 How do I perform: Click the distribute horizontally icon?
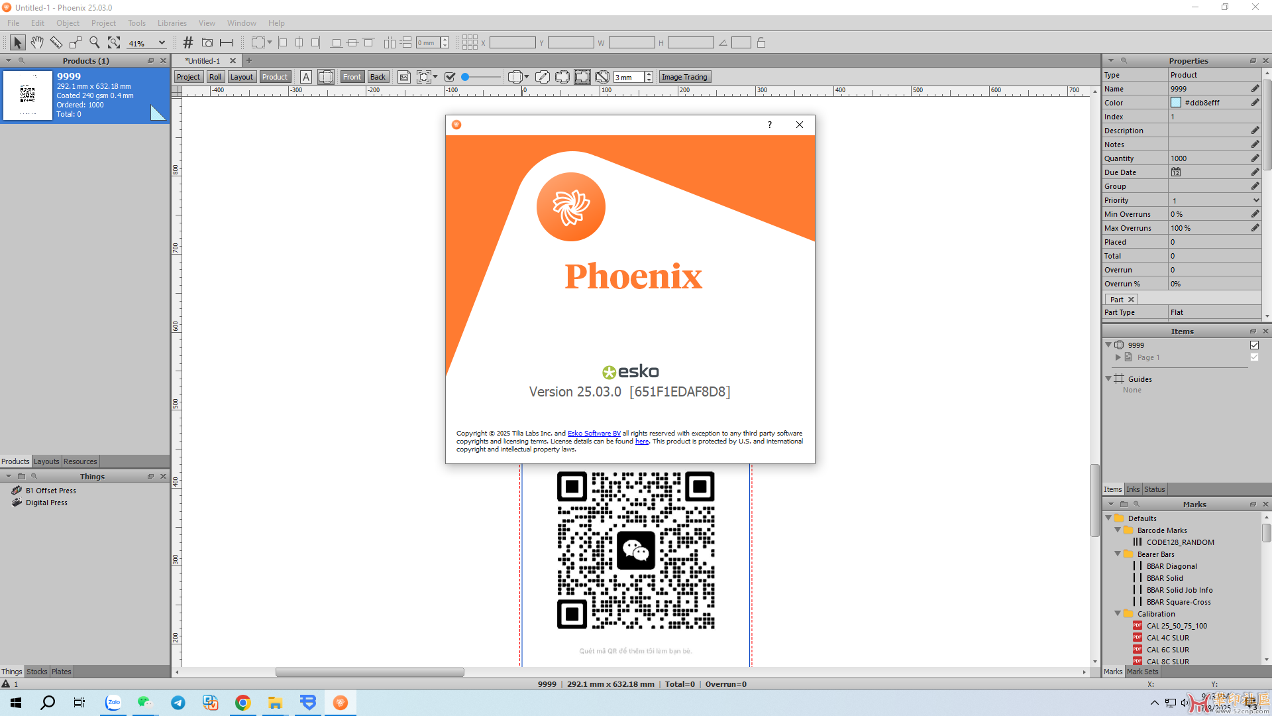tap(390, 42)
